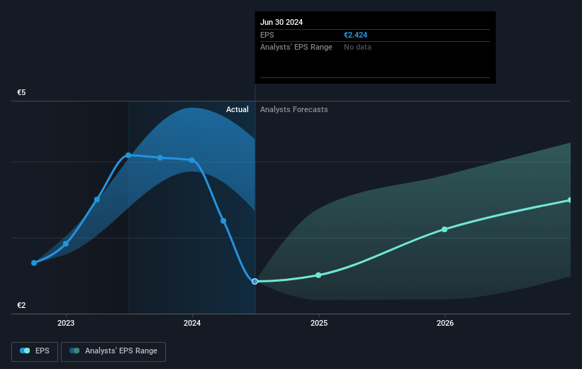The image size is (582, 369).
Task: Click the last forecast EPS point at right edge
Action: [570, 200]
